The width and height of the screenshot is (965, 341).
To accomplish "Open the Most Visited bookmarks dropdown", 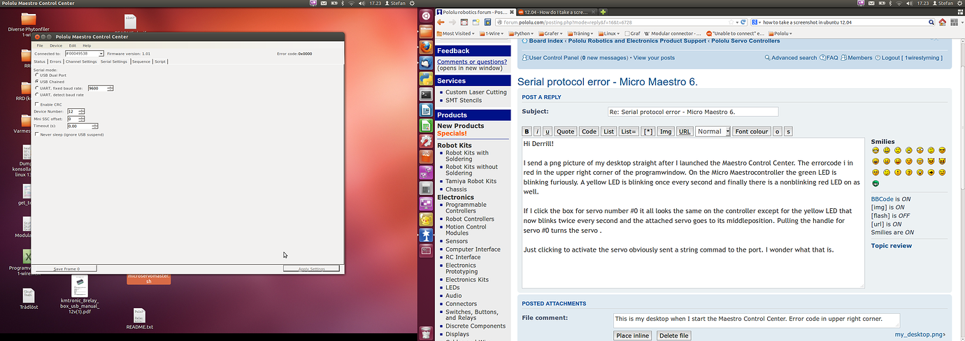I will click(457, 33).
